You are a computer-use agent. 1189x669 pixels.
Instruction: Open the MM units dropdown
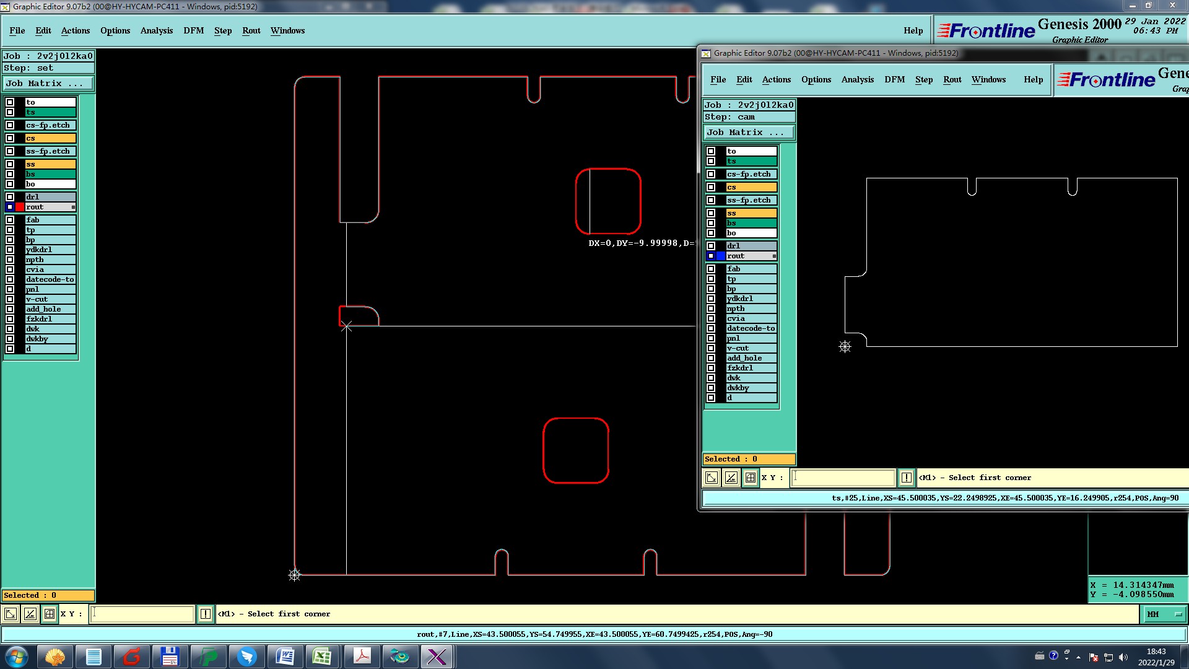coord(1164,614)
